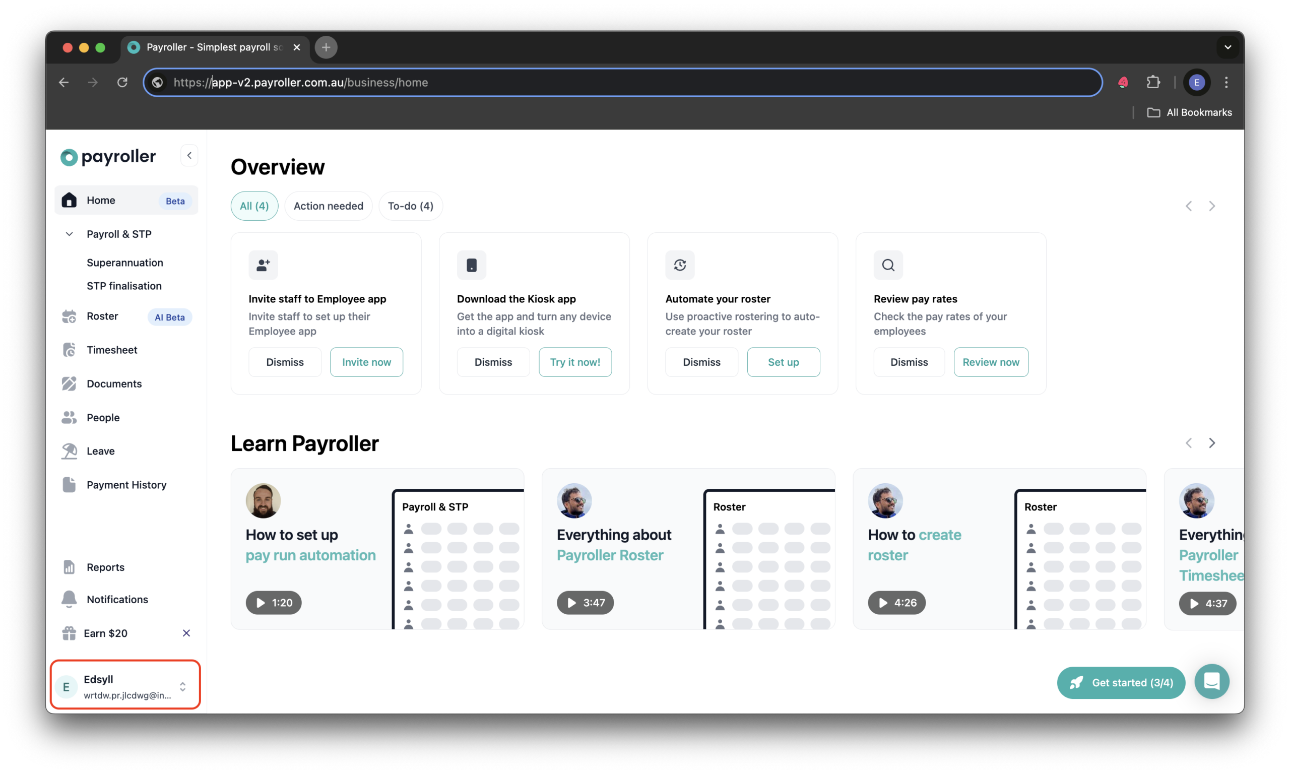
Task: Open the Leave sidebar item
Action: (x=126, y=451)
